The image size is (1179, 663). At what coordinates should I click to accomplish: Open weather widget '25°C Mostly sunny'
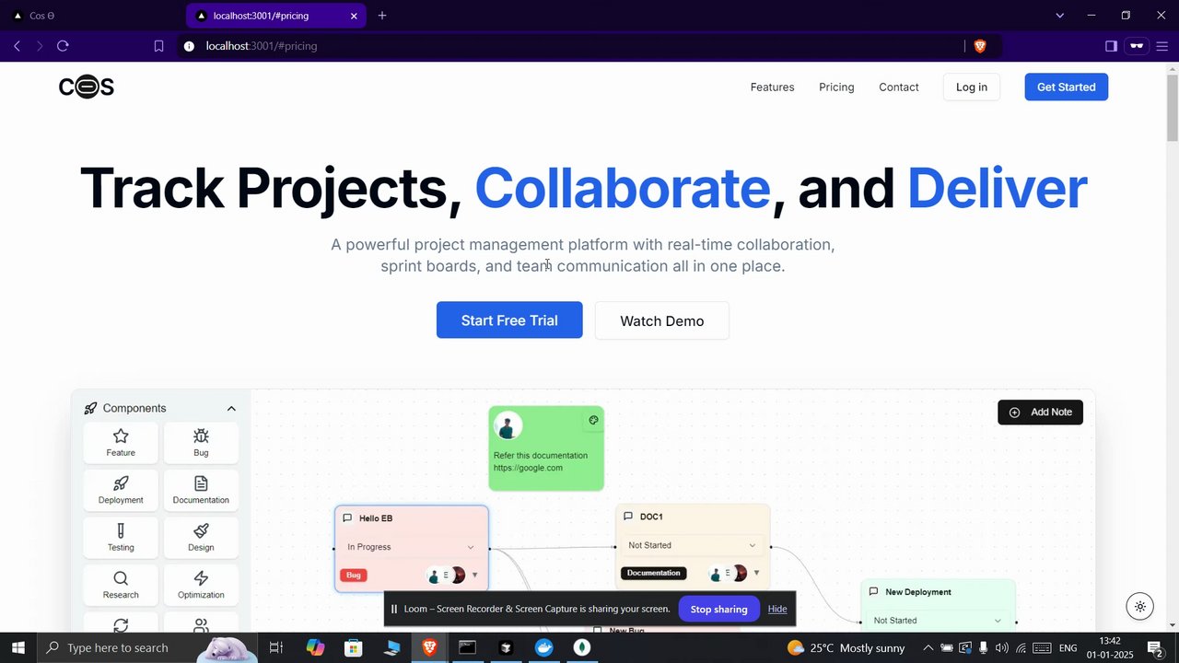(846, 648)
